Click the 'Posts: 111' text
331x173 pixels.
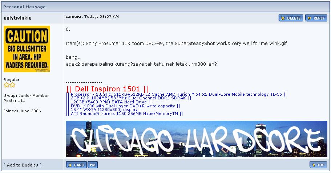point(15,101)
